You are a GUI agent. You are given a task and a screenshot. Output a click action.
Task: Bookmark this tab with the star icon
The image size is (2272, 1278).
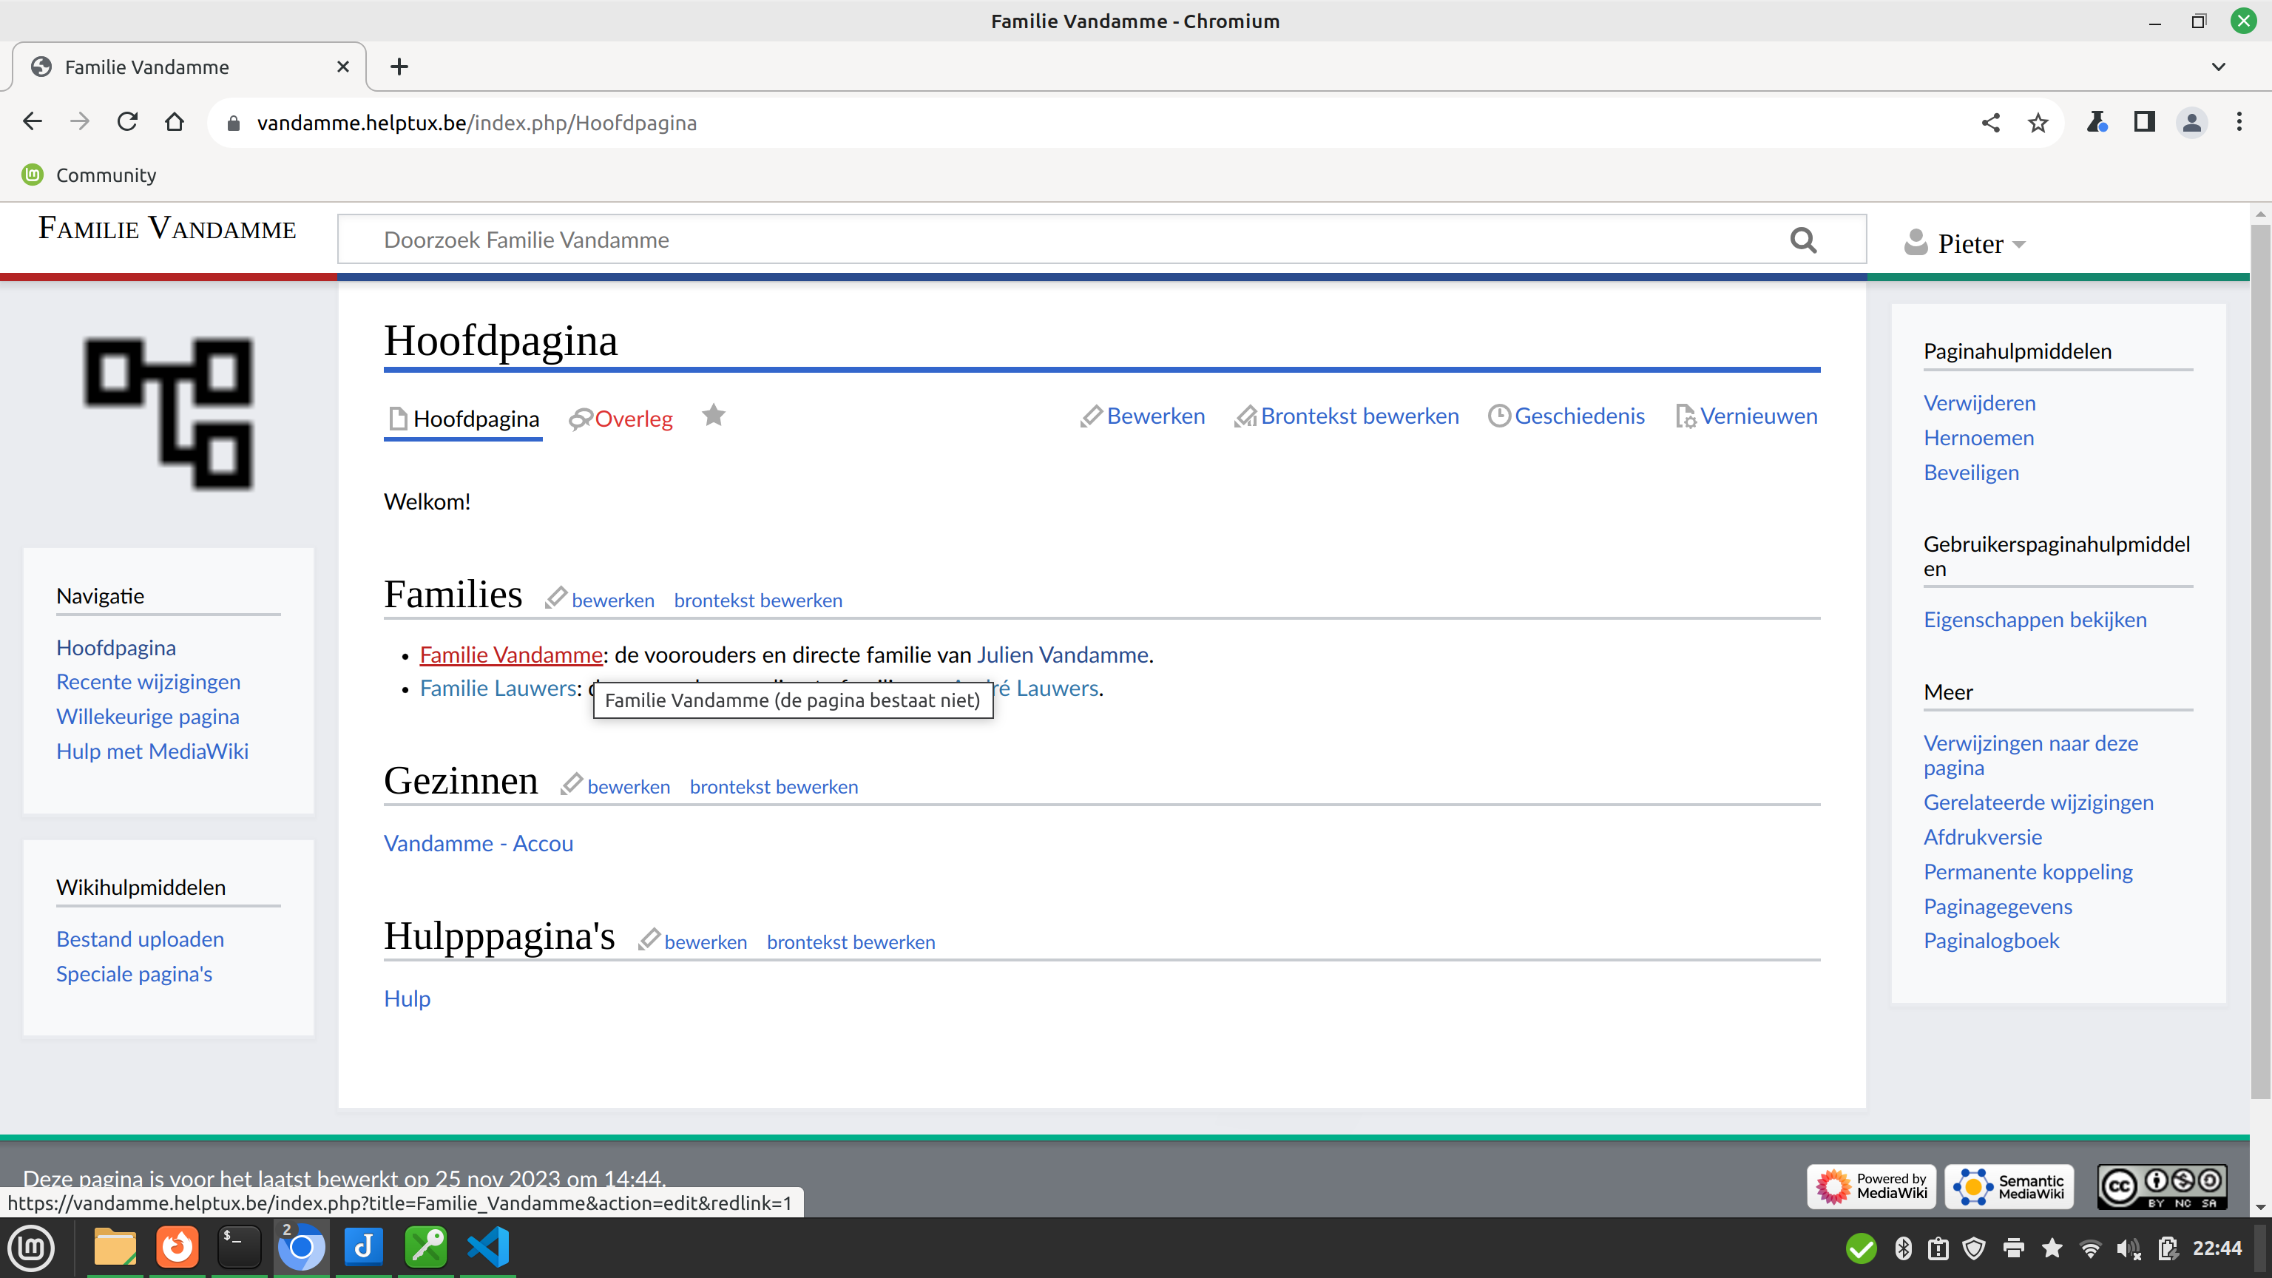(x=2038, y=123)
